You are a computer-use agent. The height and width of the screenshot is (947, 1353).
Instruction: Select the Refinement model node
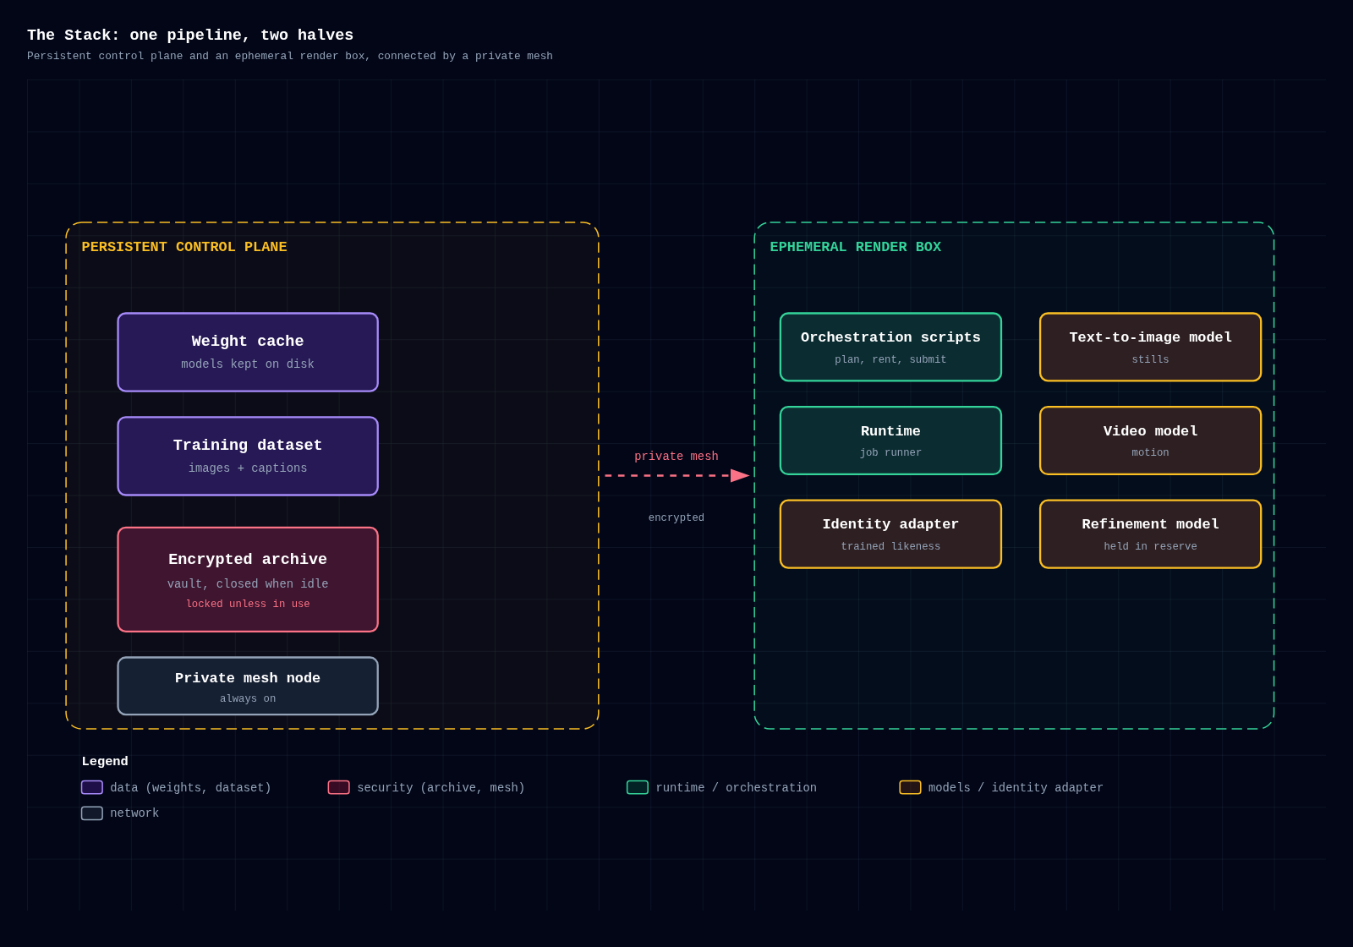point(1150,534)
